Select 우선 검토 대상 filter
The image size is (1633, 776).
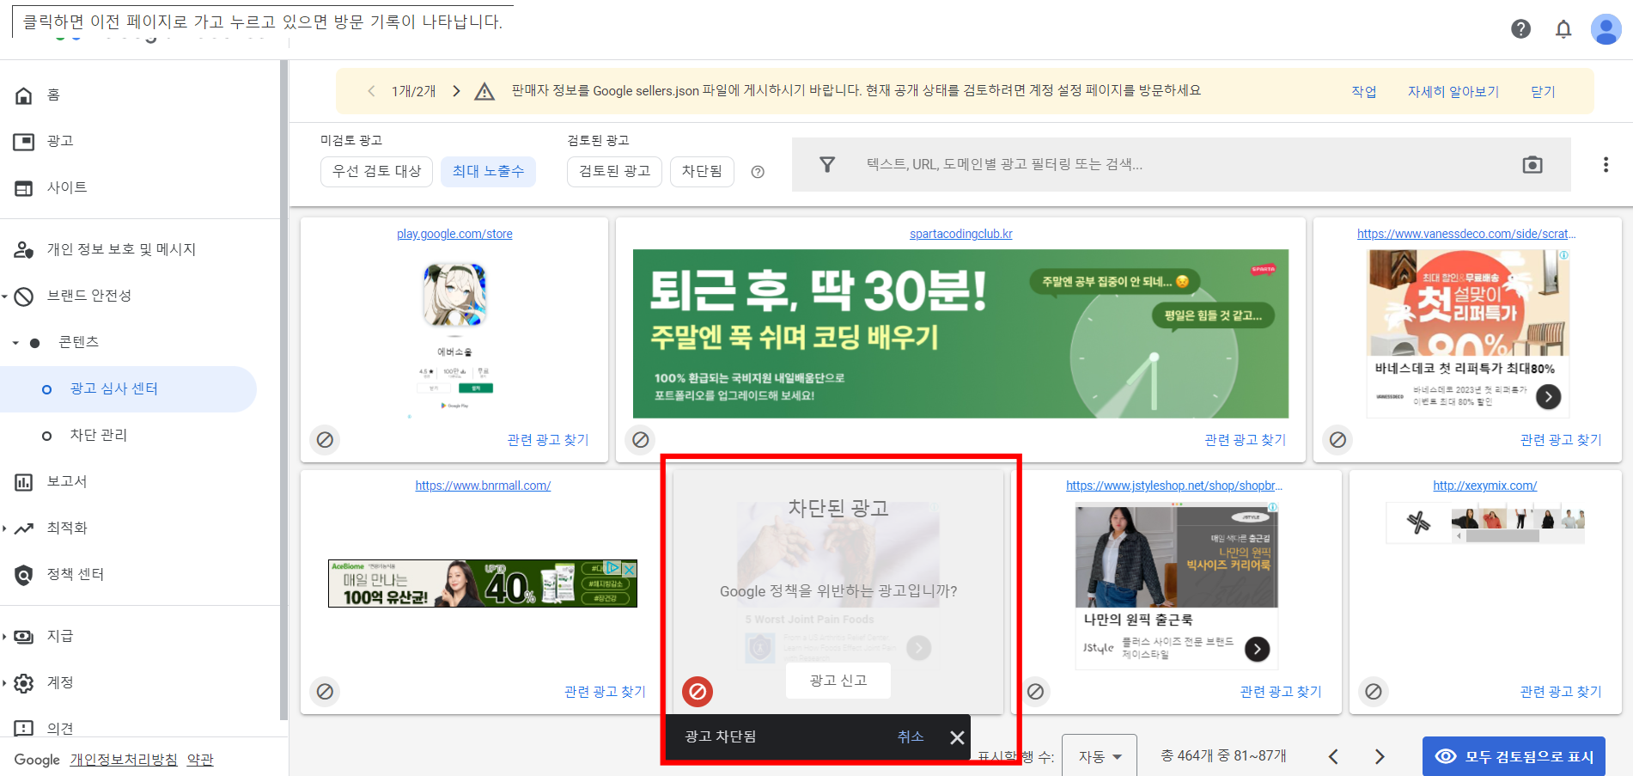pyautogui.click(x=377, y=171)
